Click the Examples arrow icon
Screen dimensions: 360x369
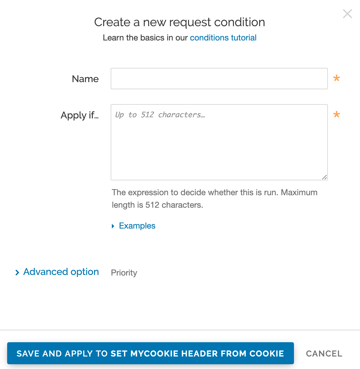pyautogui.click(x=113, y=226)
